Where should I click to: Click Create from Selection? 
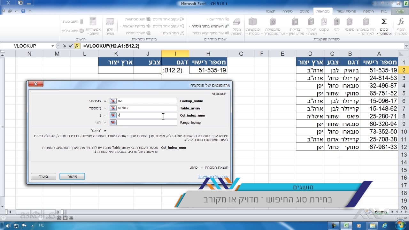(x=211, y=33)
